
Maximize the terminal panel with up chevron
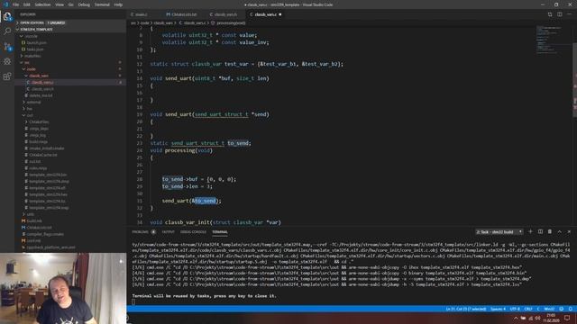point(560,232)
